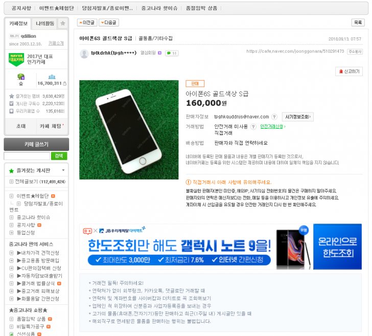Click the star favorites tab icon
The width and height of the screenshot is (372, 336).
pyautogui.click(x=62, y=24)
